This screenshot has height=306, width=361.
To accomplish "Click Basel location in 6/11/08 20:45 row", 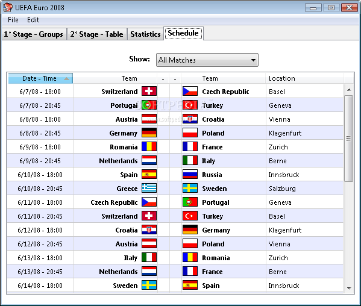I will click(277, 216).
